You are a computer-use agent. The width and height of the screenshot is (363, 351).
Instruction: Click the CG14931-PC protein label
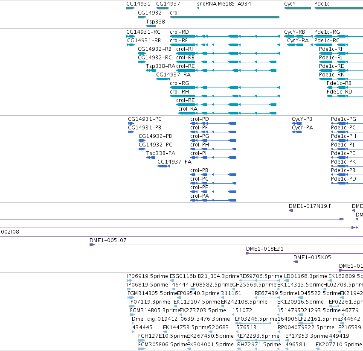(145, 119)
